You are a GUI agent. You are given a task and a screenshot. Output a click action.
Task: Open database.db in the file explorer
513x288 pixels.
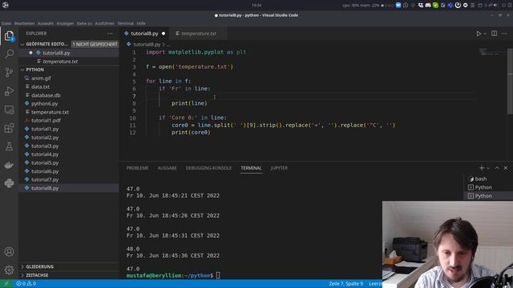pos(46,95)
